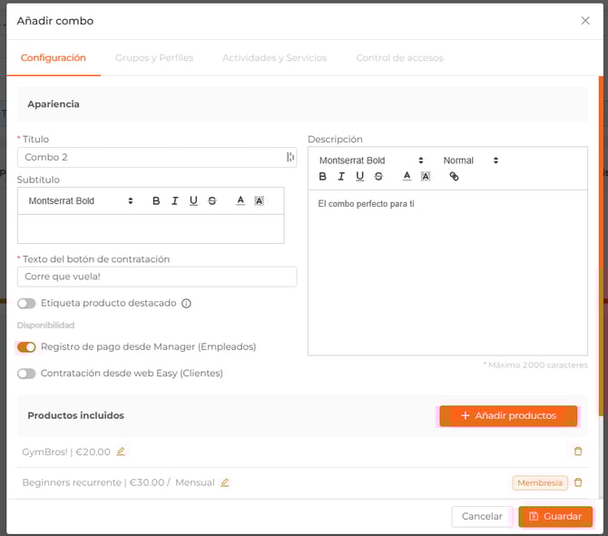The image size is (608, 536).
Task: Open the Subtítulo font family dropdown
Action: (x=81, y=201)
